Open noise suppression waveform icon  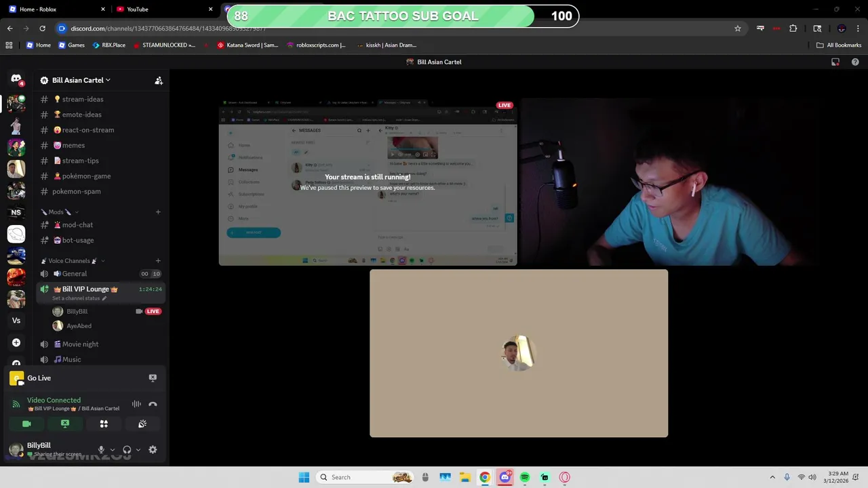coord(136,404)
